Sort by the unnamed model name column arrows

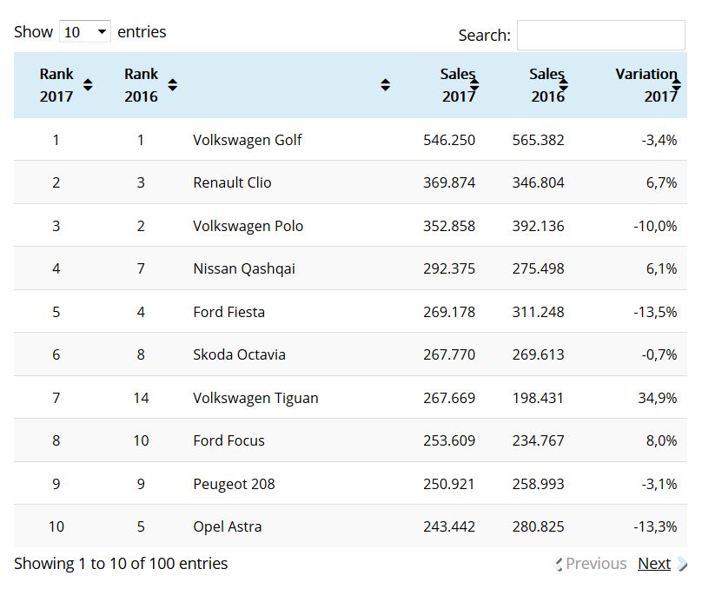click(385, 85)
